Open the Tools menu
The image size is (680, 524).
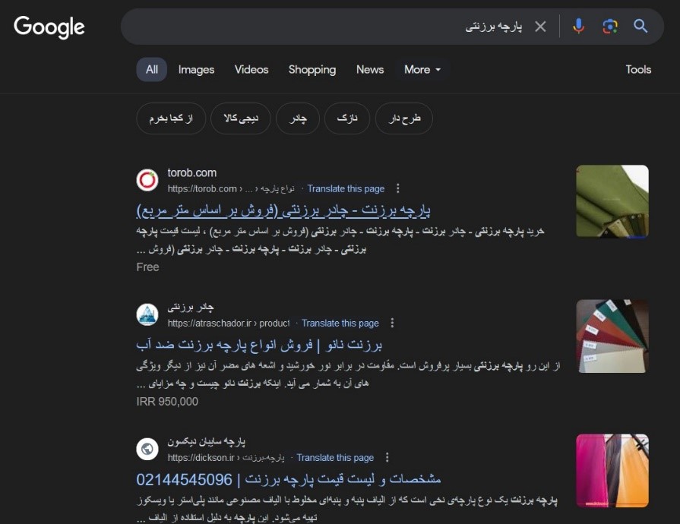638,69
